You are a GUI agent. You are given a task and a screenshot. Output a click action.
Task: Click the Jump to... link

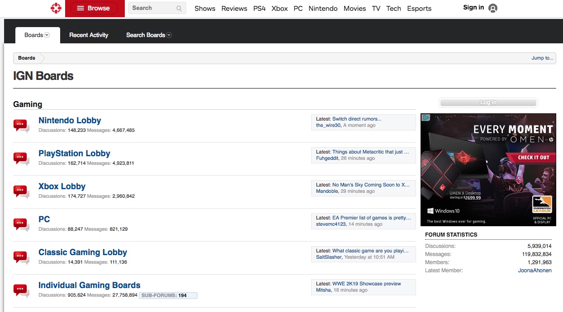[542, 58]
